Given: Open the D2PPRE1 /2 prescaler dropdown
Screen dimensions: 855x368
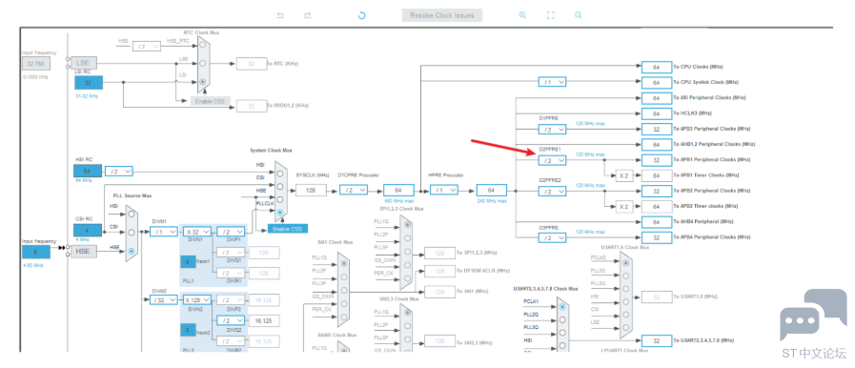Looking at the screenshot, I should (x=552, y=160).
